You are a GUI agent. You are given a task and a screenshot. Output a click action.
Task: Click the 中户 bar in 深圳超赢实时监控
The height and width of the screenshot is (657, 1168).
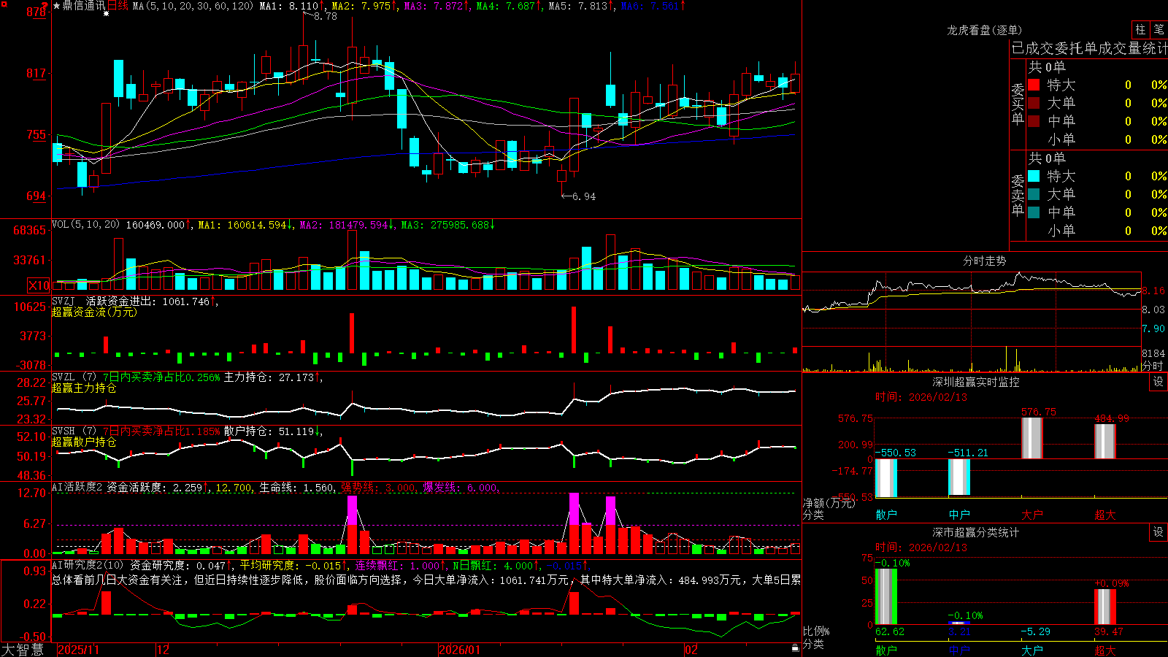(958, 478)
